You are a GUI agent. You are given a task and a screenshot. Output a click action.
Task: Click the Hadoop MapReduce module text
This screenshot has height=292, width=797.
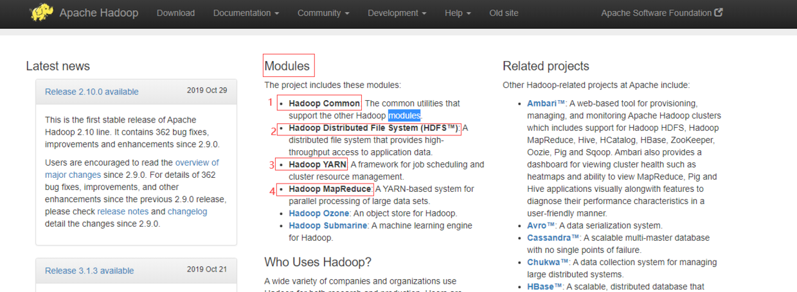[x=330, y=189]
